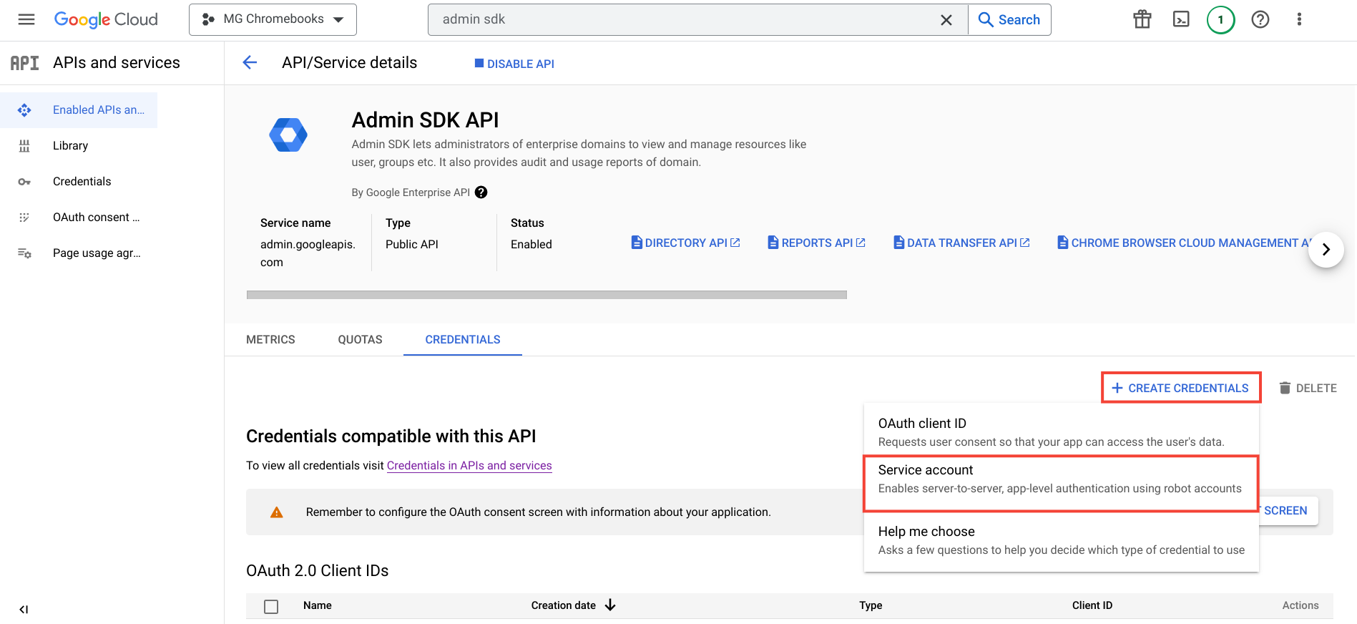This screenshot has height=624, width=1357.
Task: Click the DELETE button with trash icon
Action: 1308,388
